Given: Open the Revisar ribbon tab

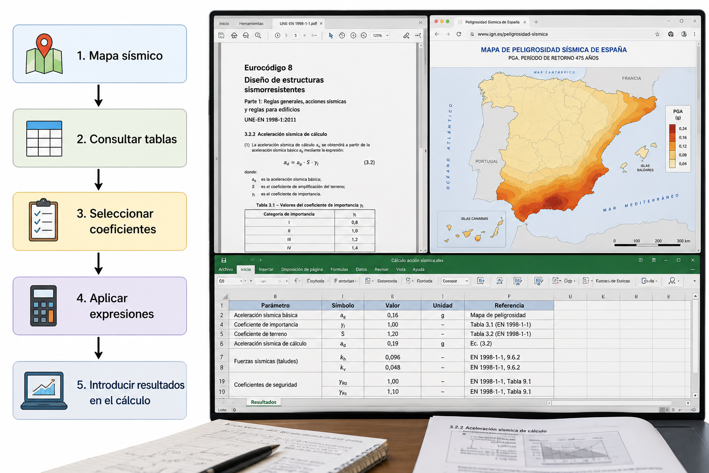Looking at the screenshot, I should (x=382, y=269).
